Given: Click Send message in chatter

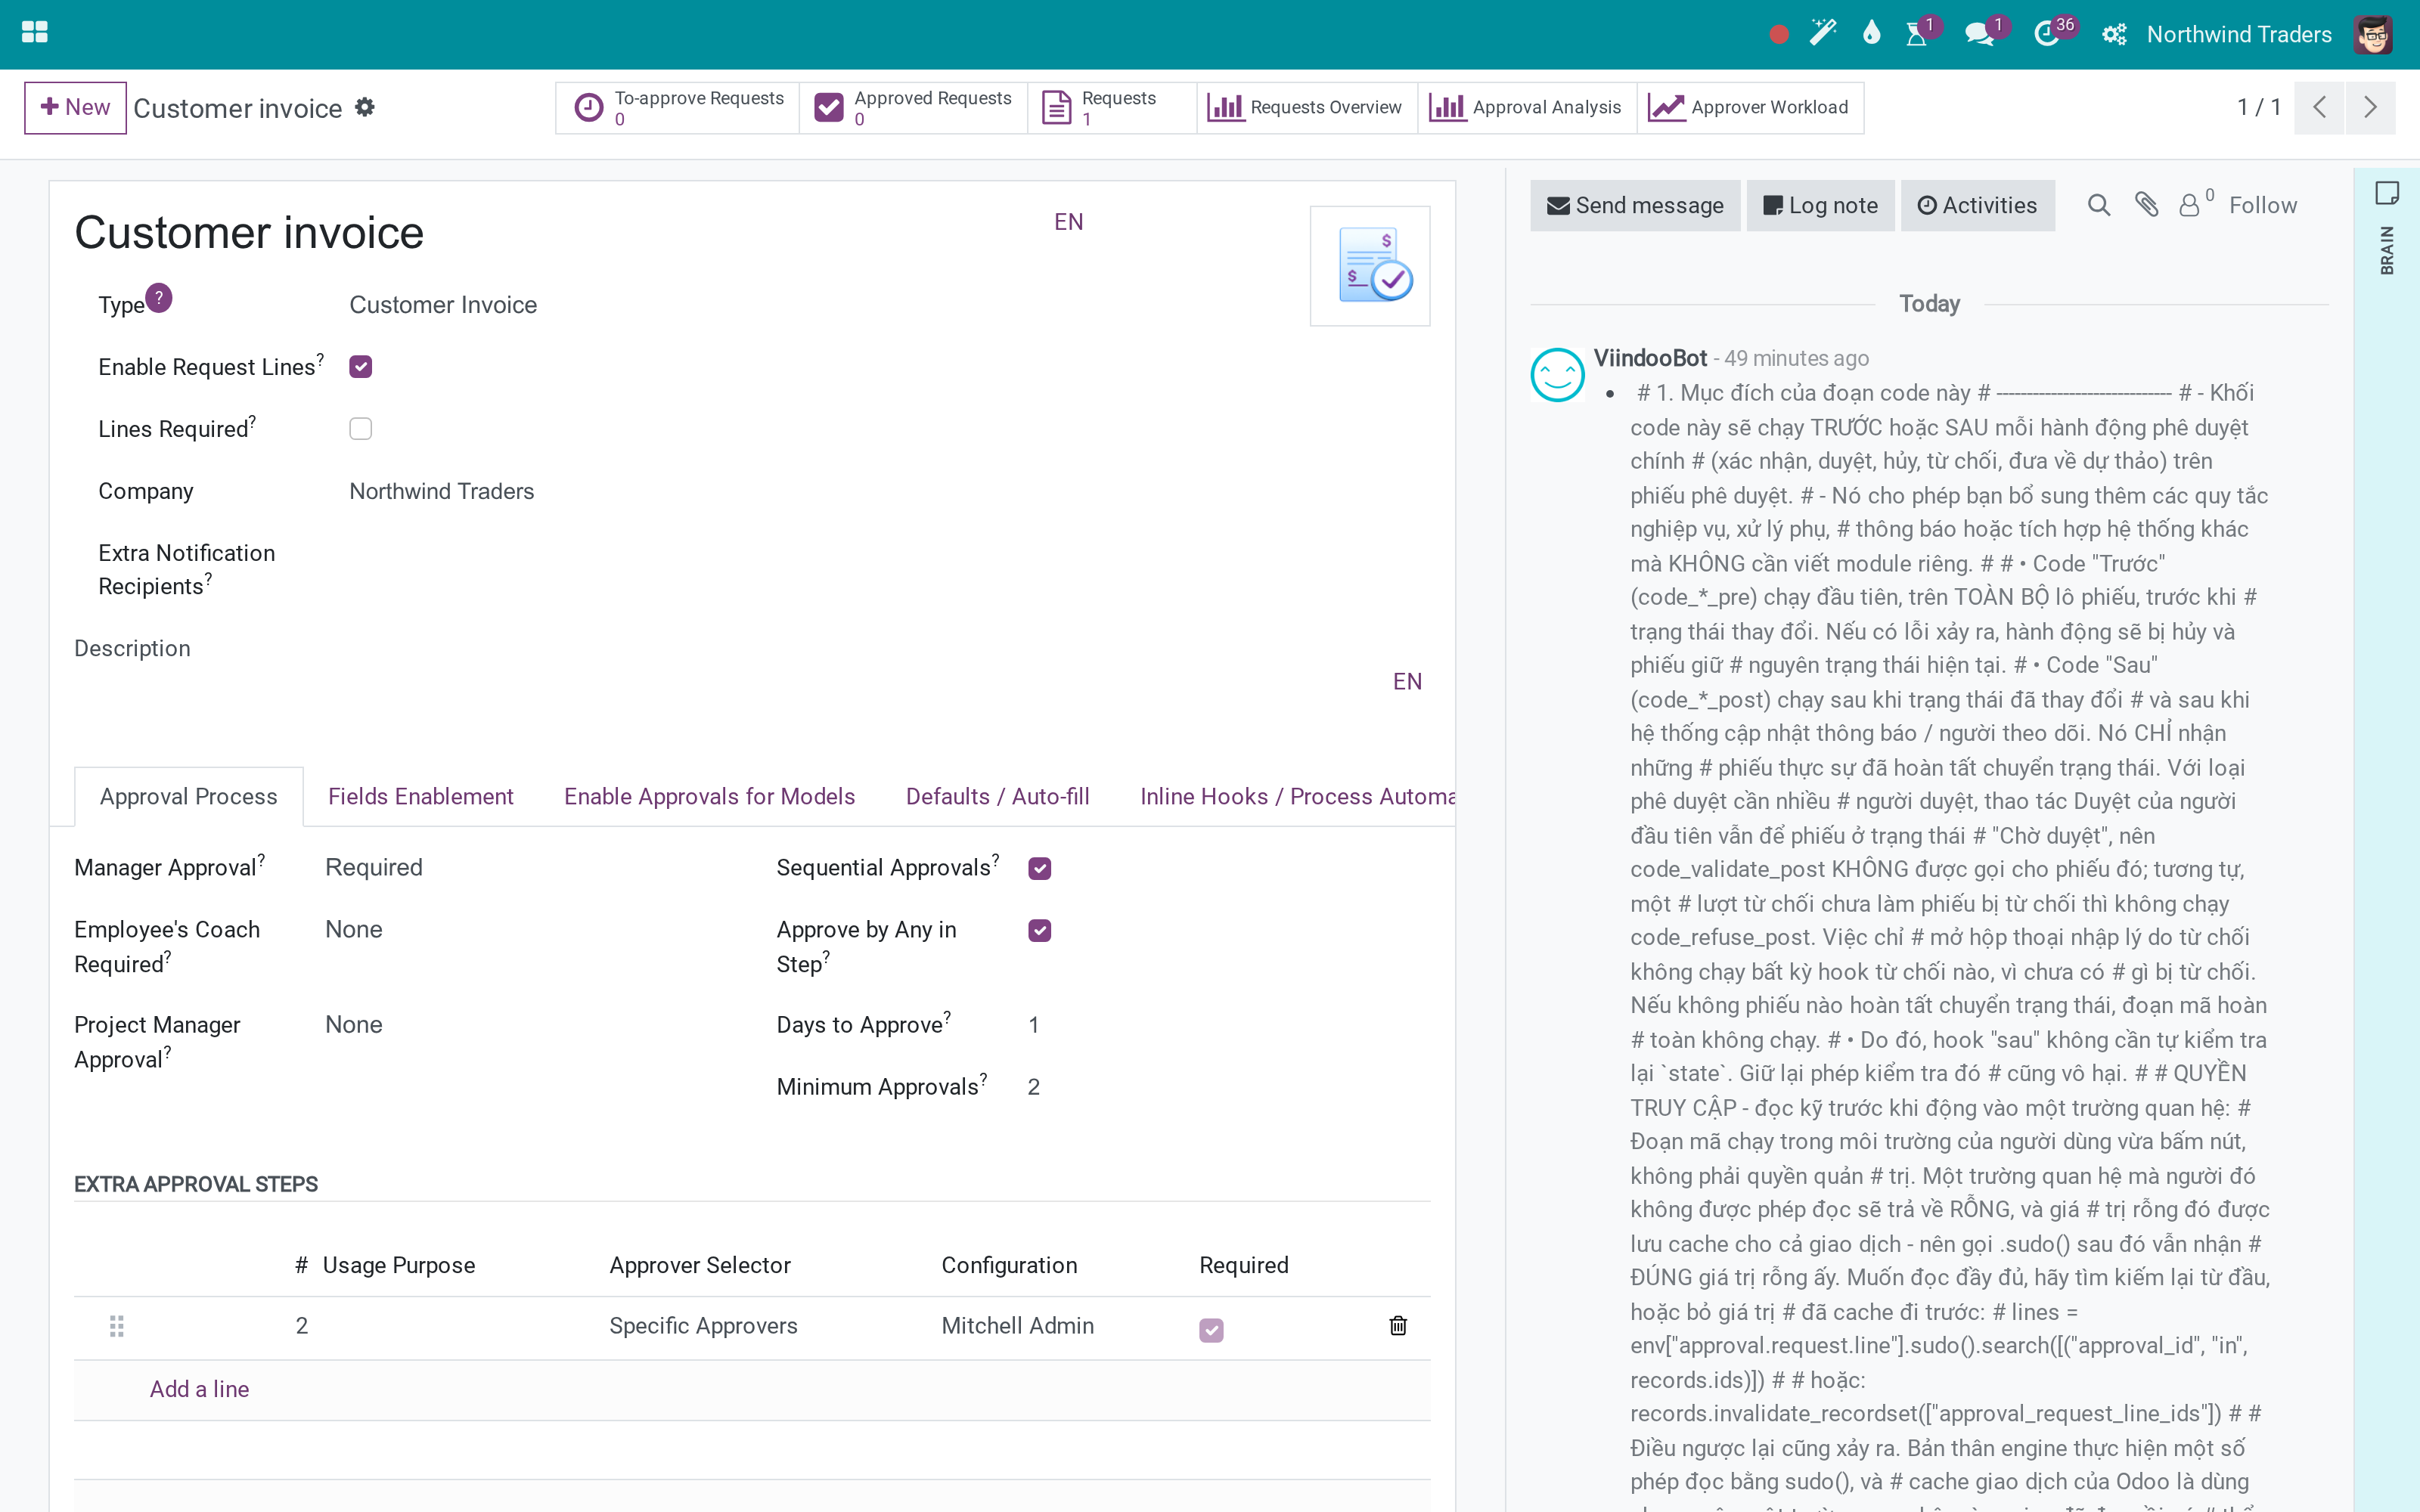Looking at the screenshot, I should coord(1635,205).
